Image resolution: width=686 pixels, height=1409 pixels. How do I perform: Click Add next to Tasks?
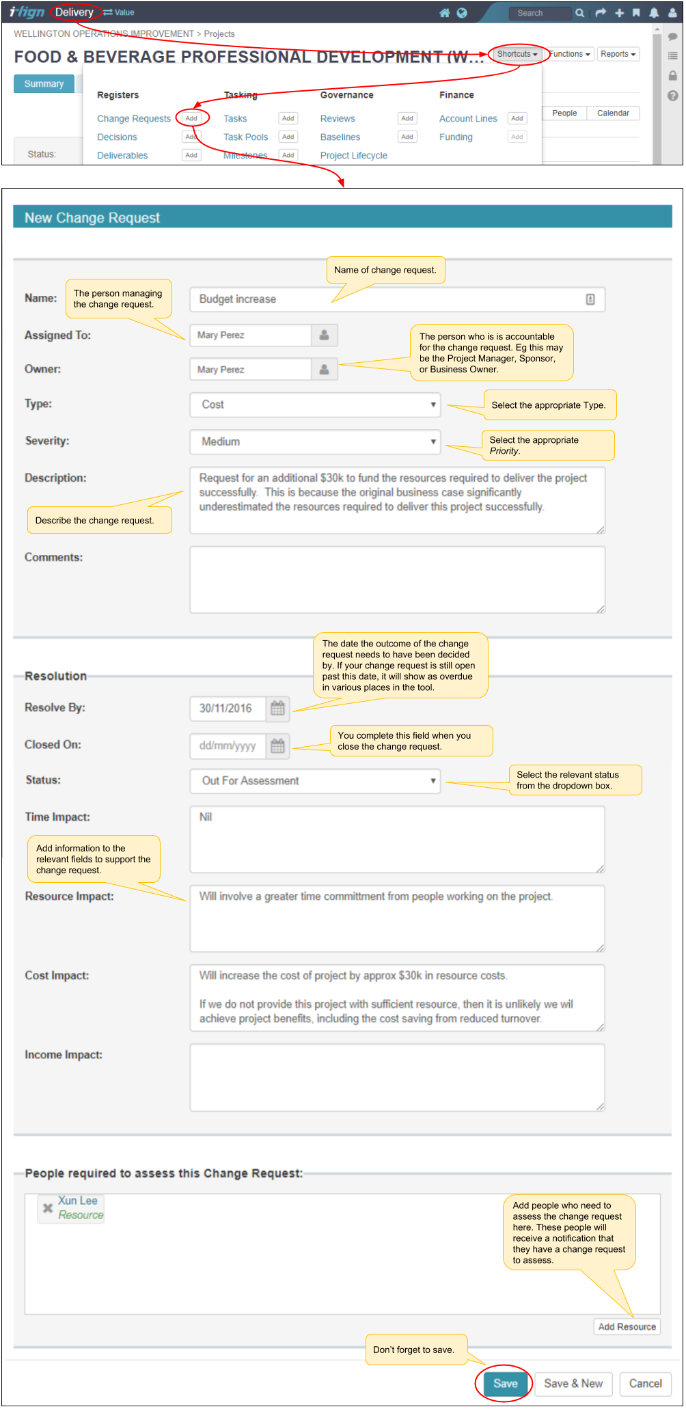click(288, 118)
